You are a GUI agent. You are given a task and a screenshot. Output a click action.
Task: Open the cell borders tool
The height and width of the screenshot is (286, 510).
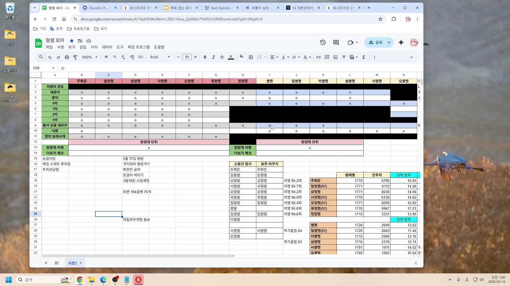click(x=251, y=57)
